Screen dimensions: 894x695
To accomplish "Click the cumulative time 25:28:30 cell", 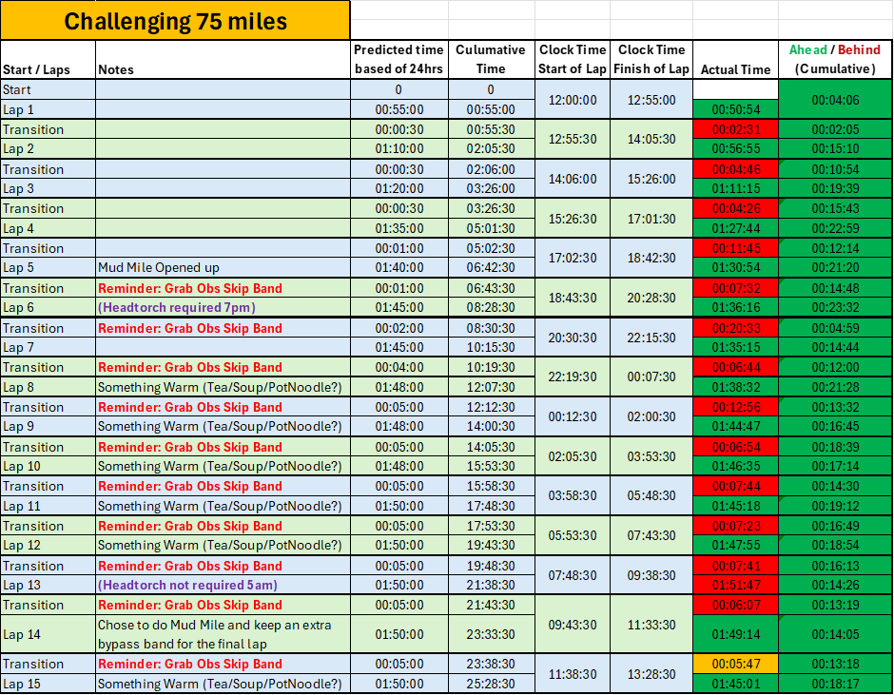I will point(491,684).
